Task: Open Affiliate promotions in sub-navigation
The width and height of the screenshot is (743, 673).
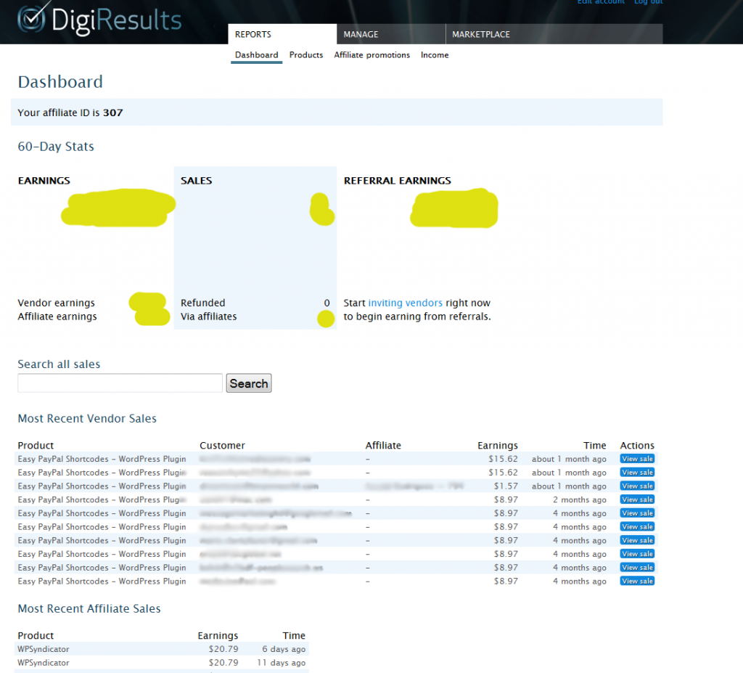Action: pos(372,55)
